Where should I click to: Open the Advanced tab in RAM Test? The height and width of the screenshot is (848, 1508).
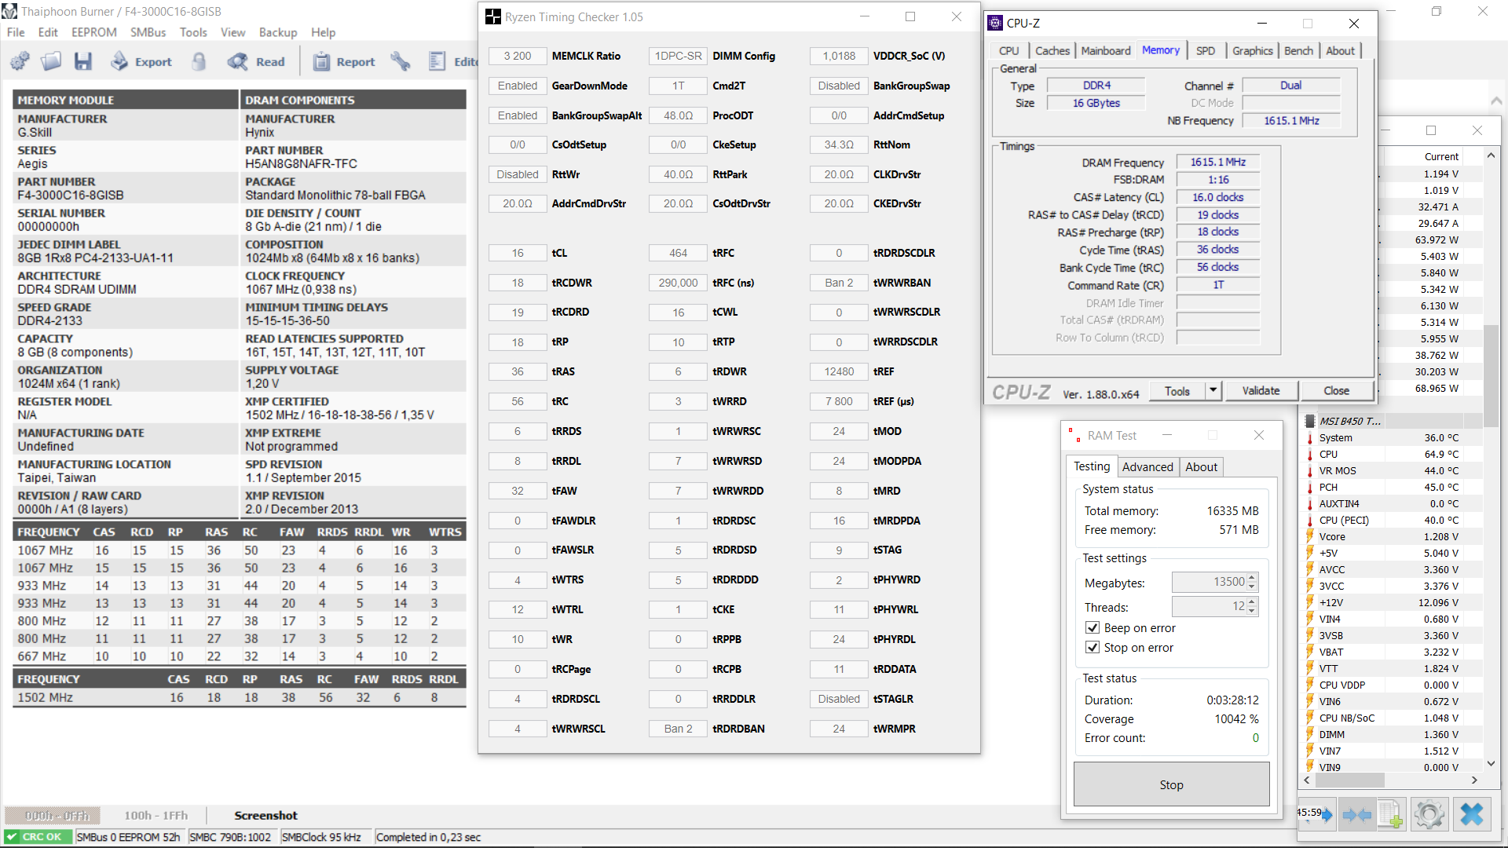[x=1147, y=466]
